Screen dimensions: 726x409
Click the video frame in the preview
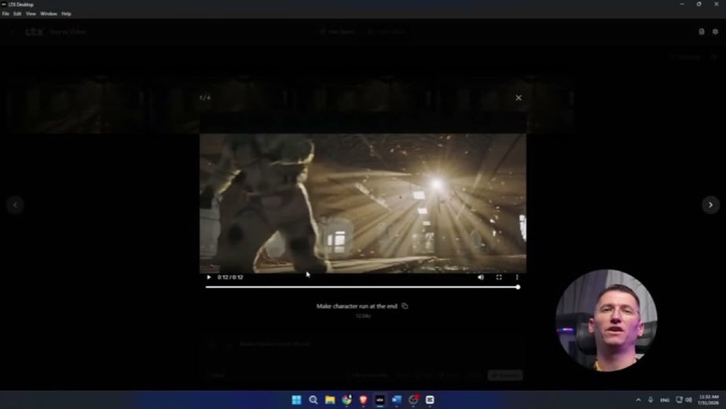coord(362,203)
